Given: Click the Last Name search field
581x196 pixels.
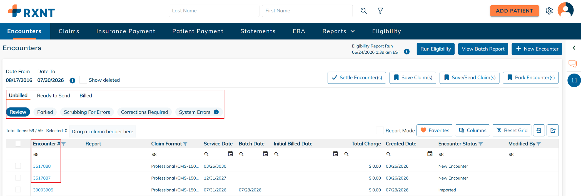Looking at the screenshot, I should (x=214, y=11).
